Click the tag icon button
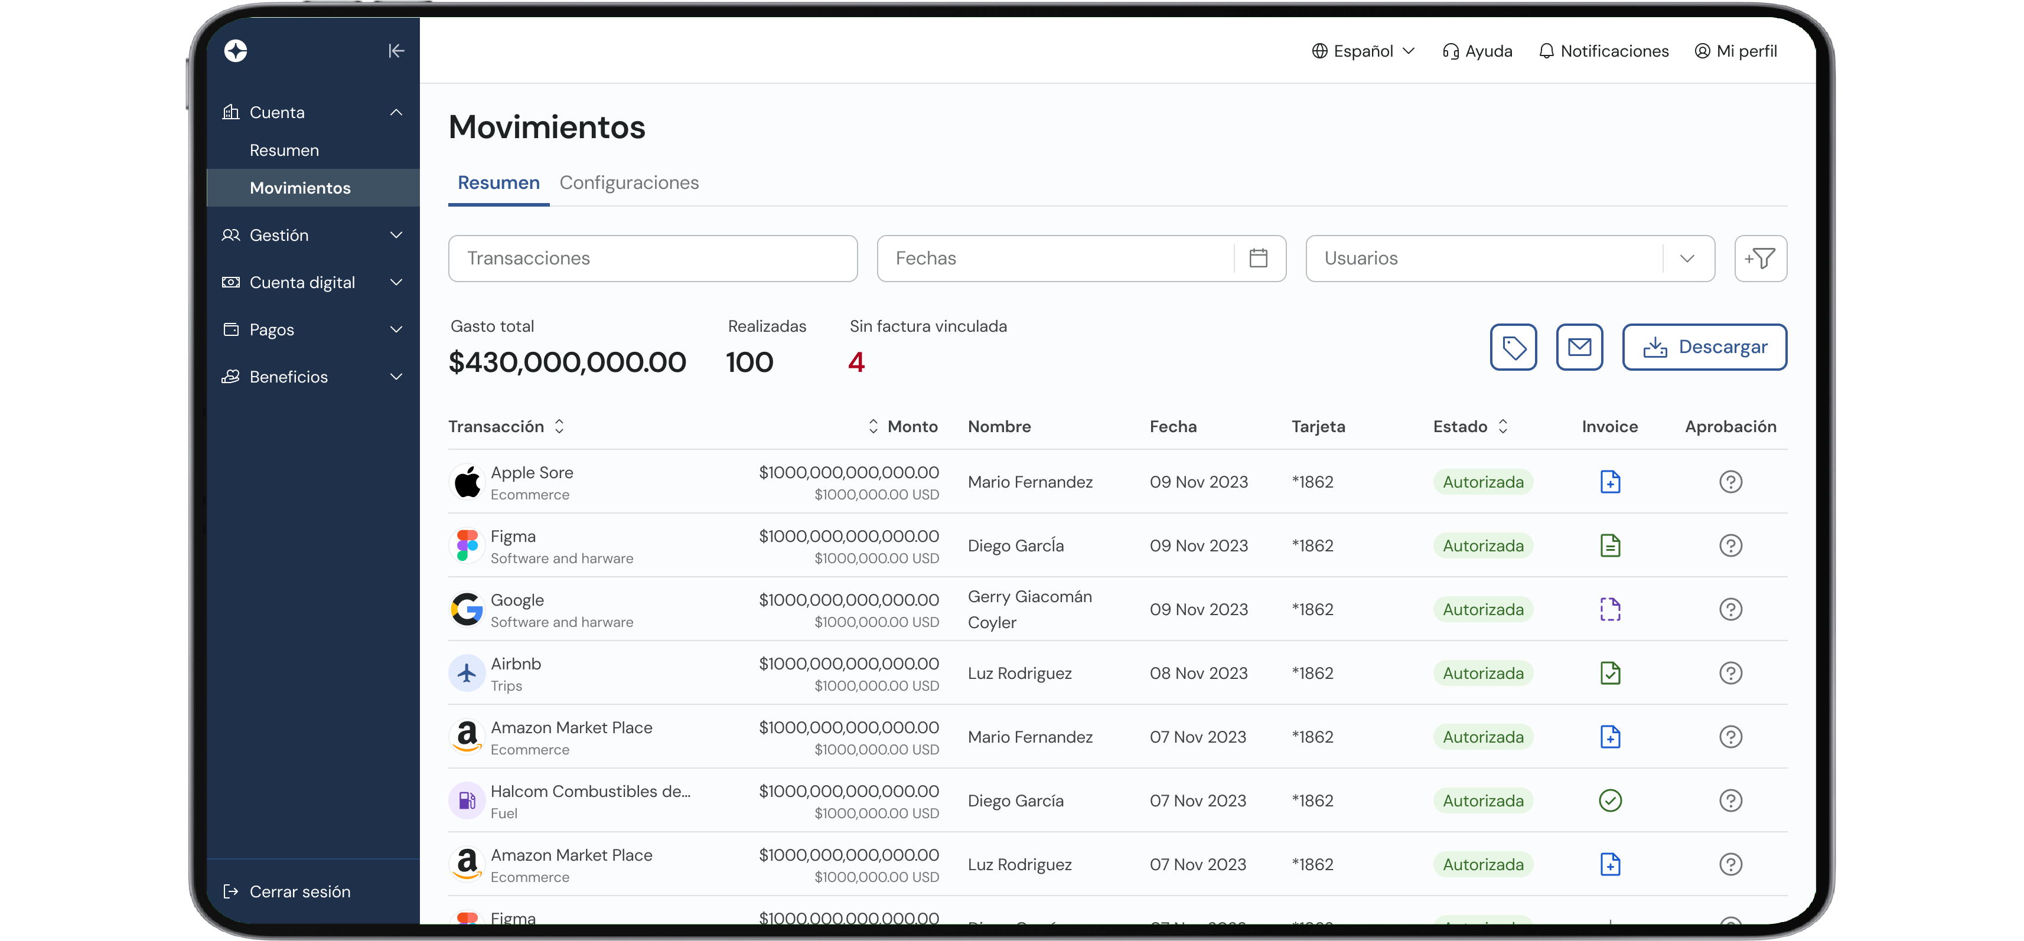 click(x=1513, y=347)
